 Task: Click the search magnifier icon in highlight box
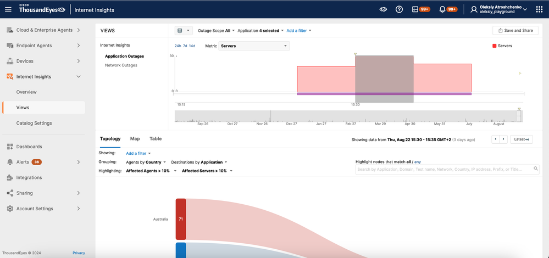point(536,169)
